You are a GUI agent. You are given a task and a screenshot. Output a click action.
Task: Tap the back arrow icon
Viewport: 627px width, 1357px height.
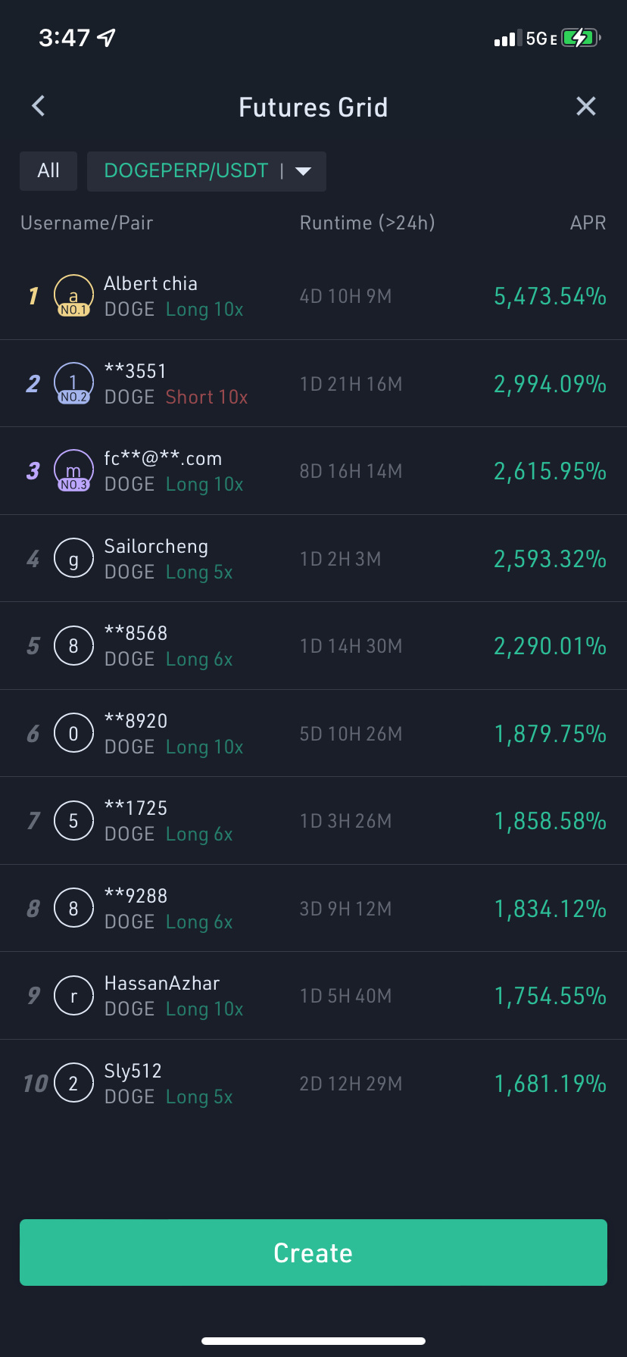tap(39, 106)
